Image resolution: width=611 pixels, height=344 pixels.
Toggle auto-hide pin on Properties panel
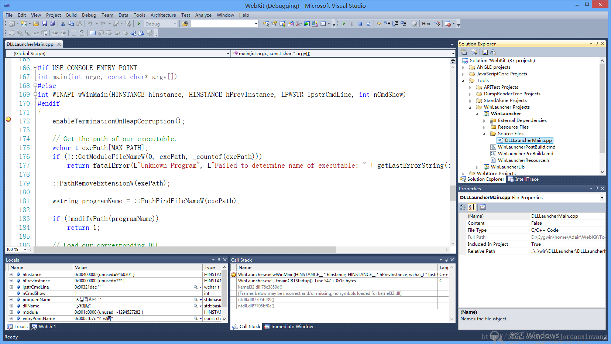(x=597, y=188)
